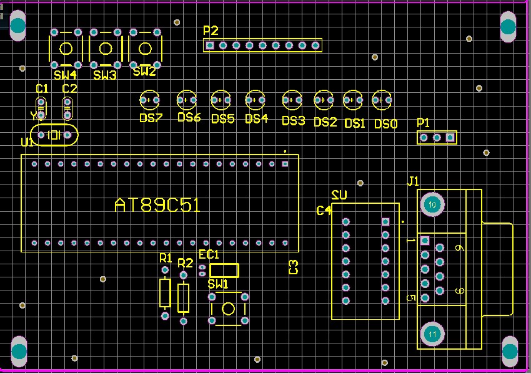Click the U1 designator label

27,142
